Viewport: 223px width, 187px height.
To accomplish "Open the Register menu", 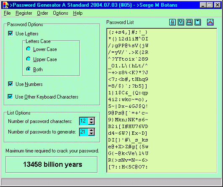I will coord(24,13).
